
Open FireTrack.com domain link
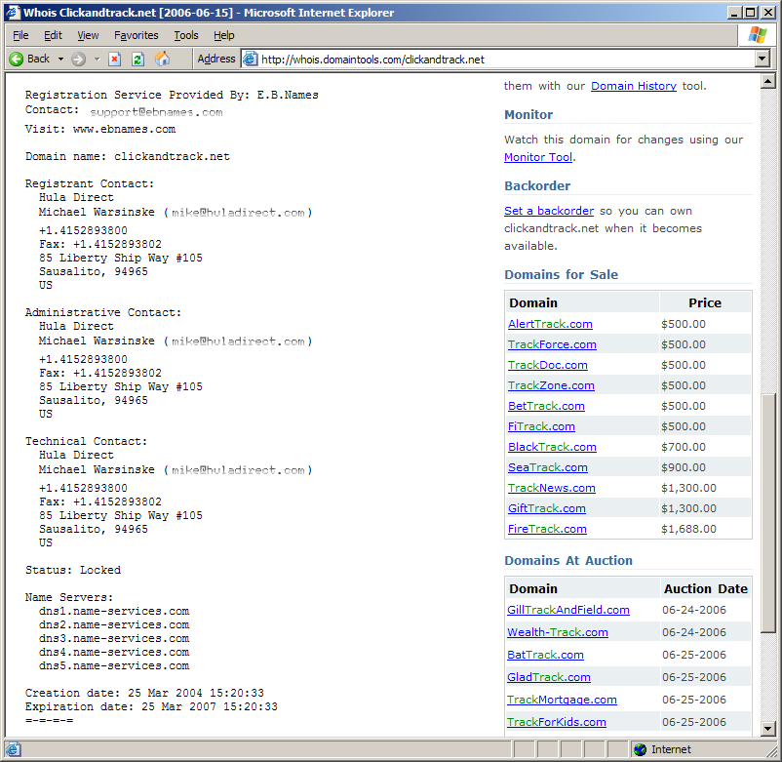click(x=547, y=529)
